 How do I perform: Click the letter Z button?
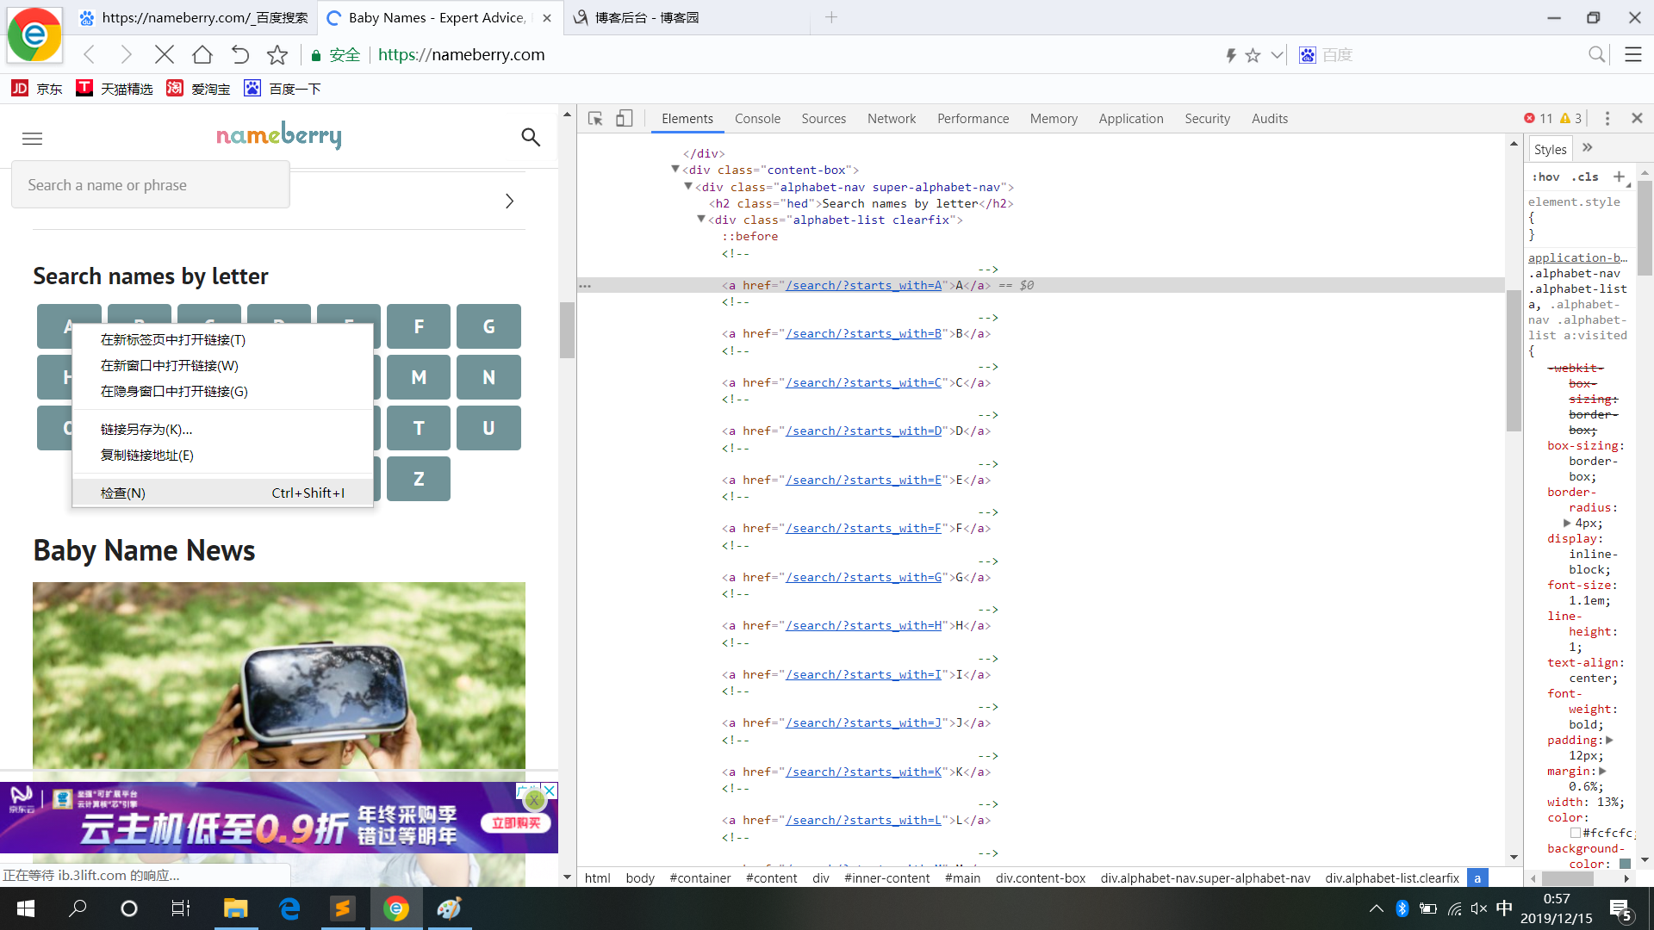tap(419, 479)
